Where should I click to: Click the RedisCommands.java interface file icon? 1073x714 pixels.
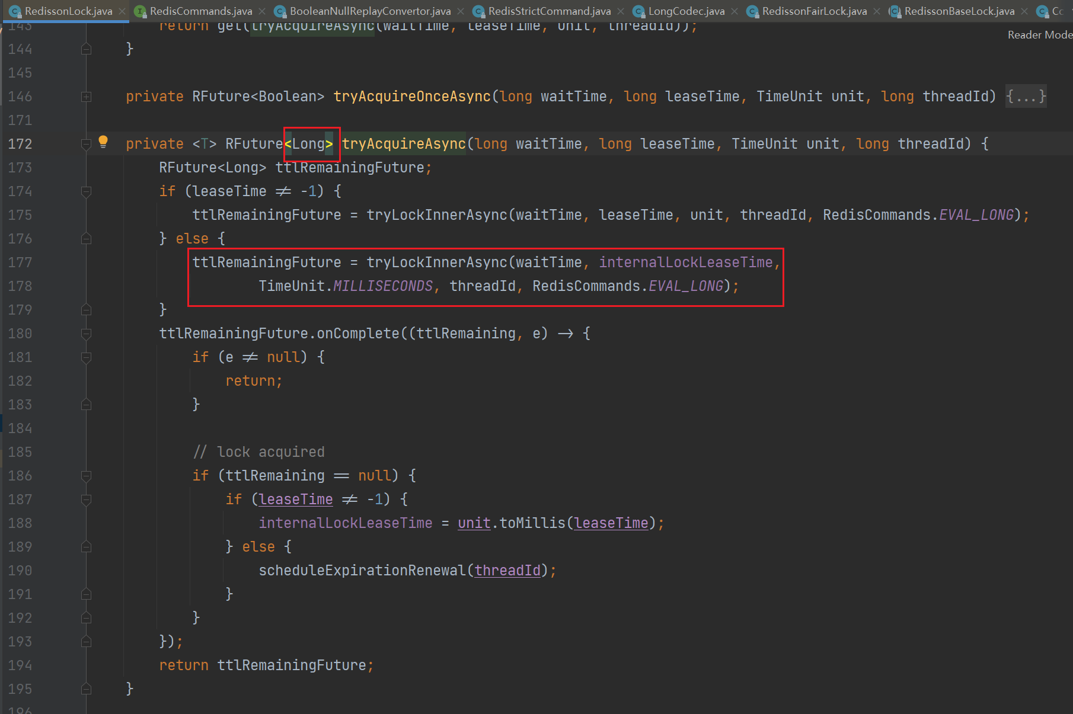(140, 11)
